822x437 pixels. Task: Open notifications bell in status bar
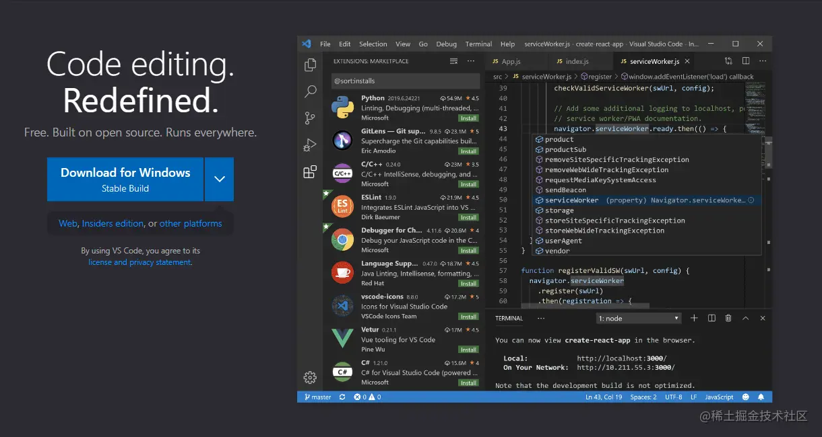pos(761,397)
